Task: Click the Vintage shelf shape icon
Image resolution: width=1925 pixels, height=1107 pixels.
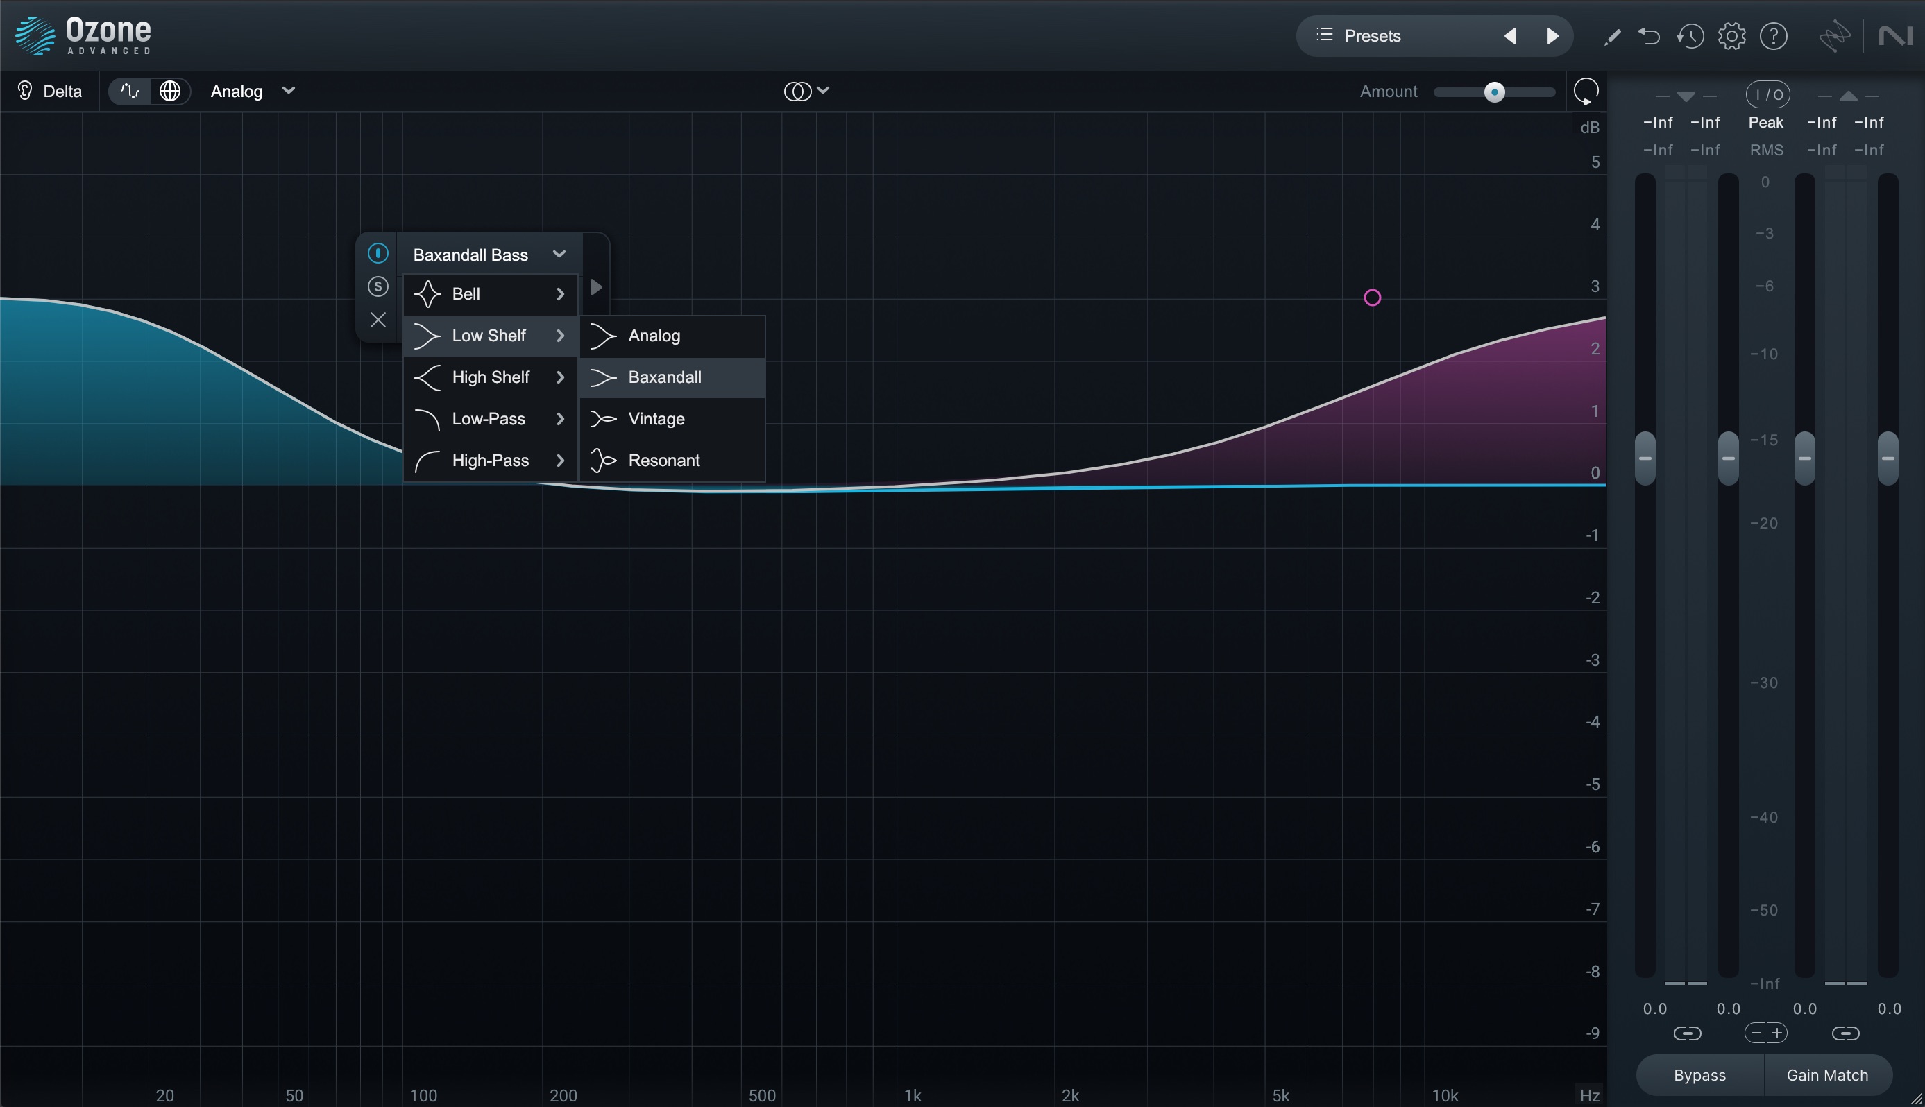Action: point(603,419)
